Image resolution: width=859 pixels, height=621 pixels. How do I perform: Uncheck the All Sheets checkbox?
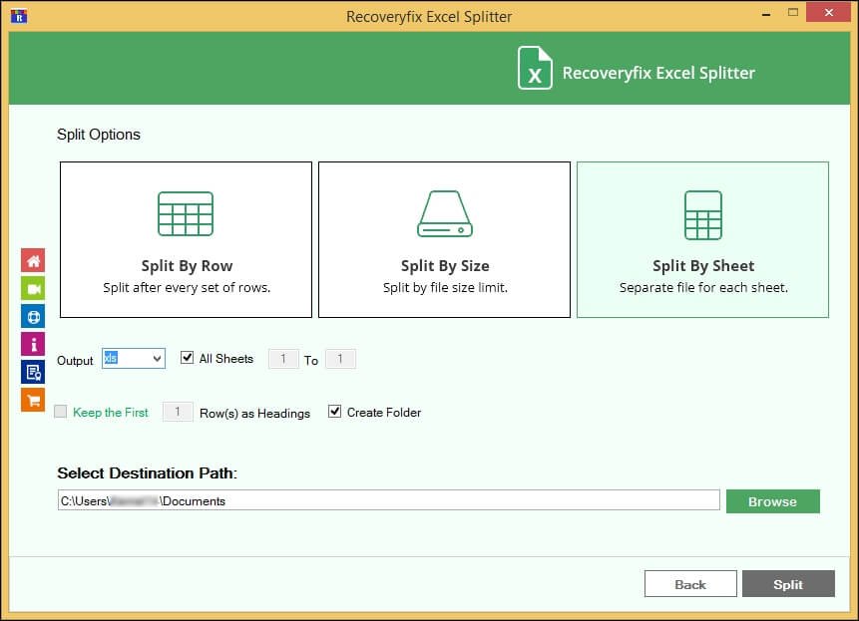tap(187, 358)
